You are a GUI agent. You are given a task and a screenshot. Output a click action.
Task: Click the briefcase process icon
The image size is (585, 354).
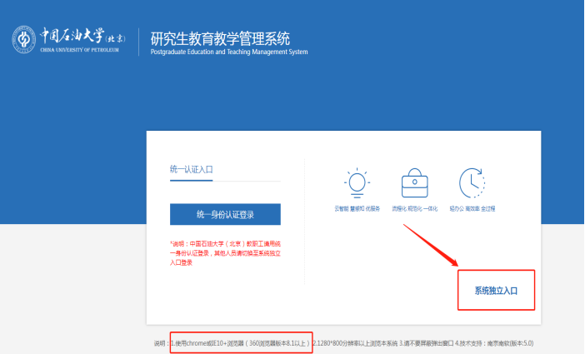click(x=414, y=182)
